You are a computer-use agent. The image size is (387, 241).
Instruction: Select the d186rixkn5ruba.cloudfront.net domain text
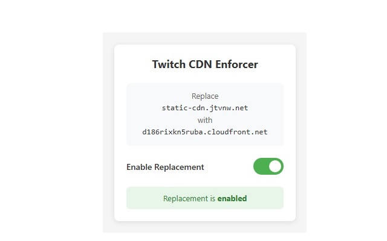point(205,132)
